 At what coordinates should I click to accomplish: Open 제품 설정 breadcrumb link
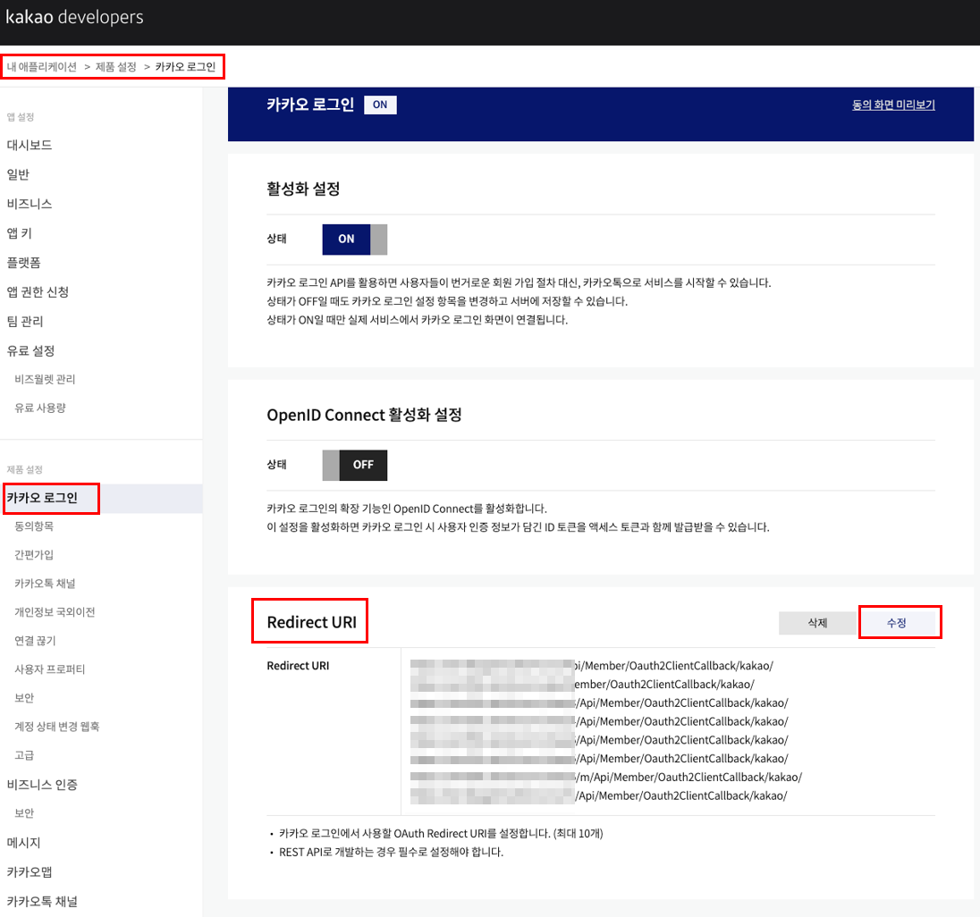coord(115,67)
